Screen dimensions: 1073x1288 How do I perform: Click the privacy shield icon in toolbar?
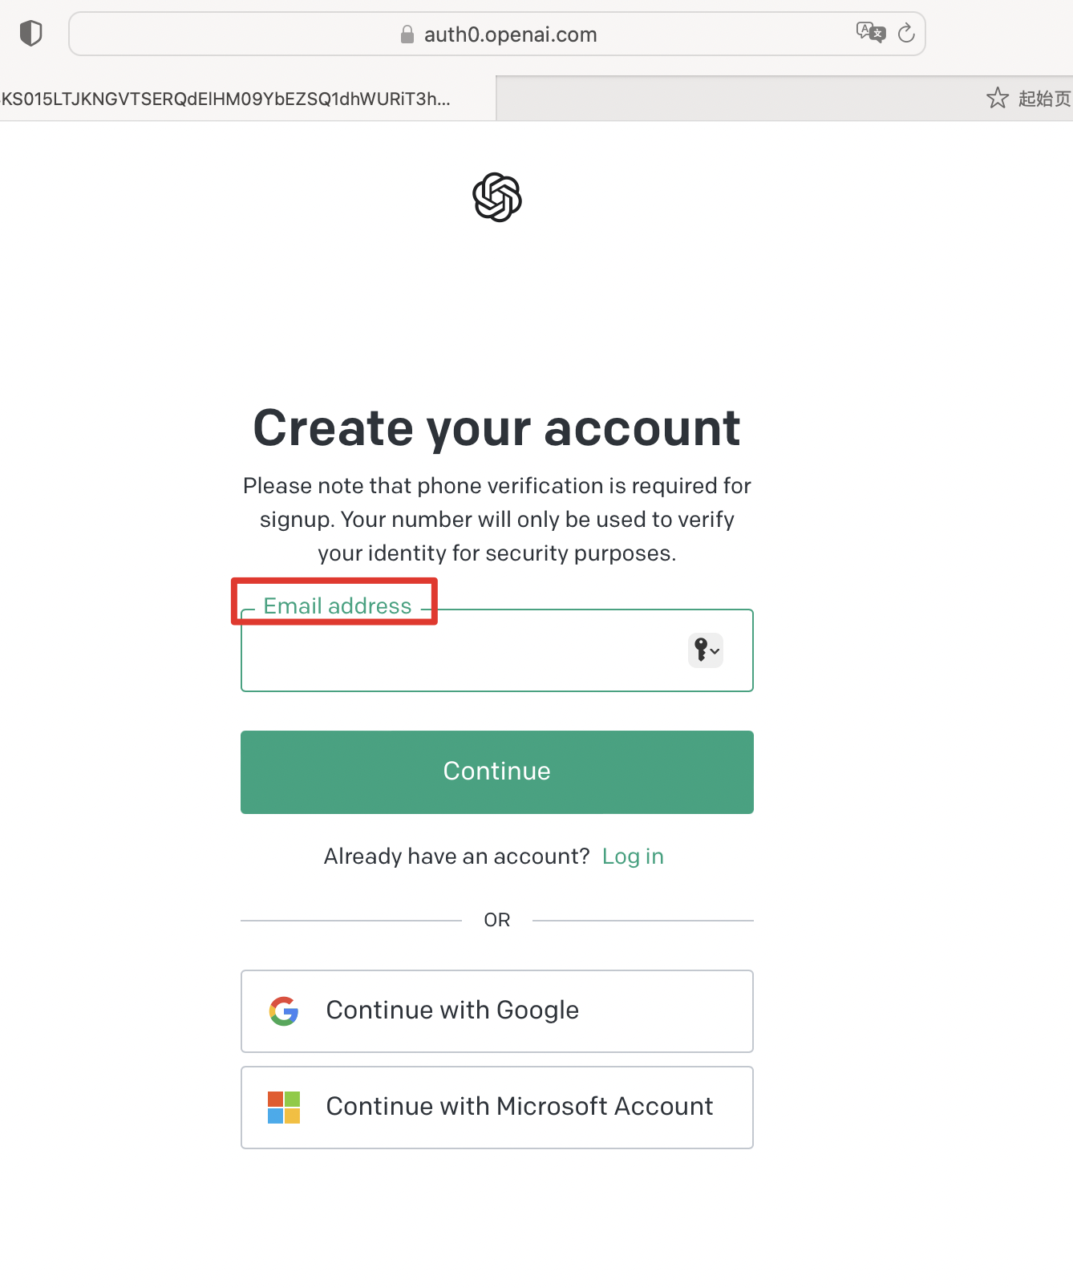click(30, 34)
